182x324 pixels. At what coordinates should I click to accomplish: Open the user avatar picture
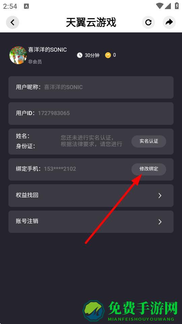click(x=18, y=55)
